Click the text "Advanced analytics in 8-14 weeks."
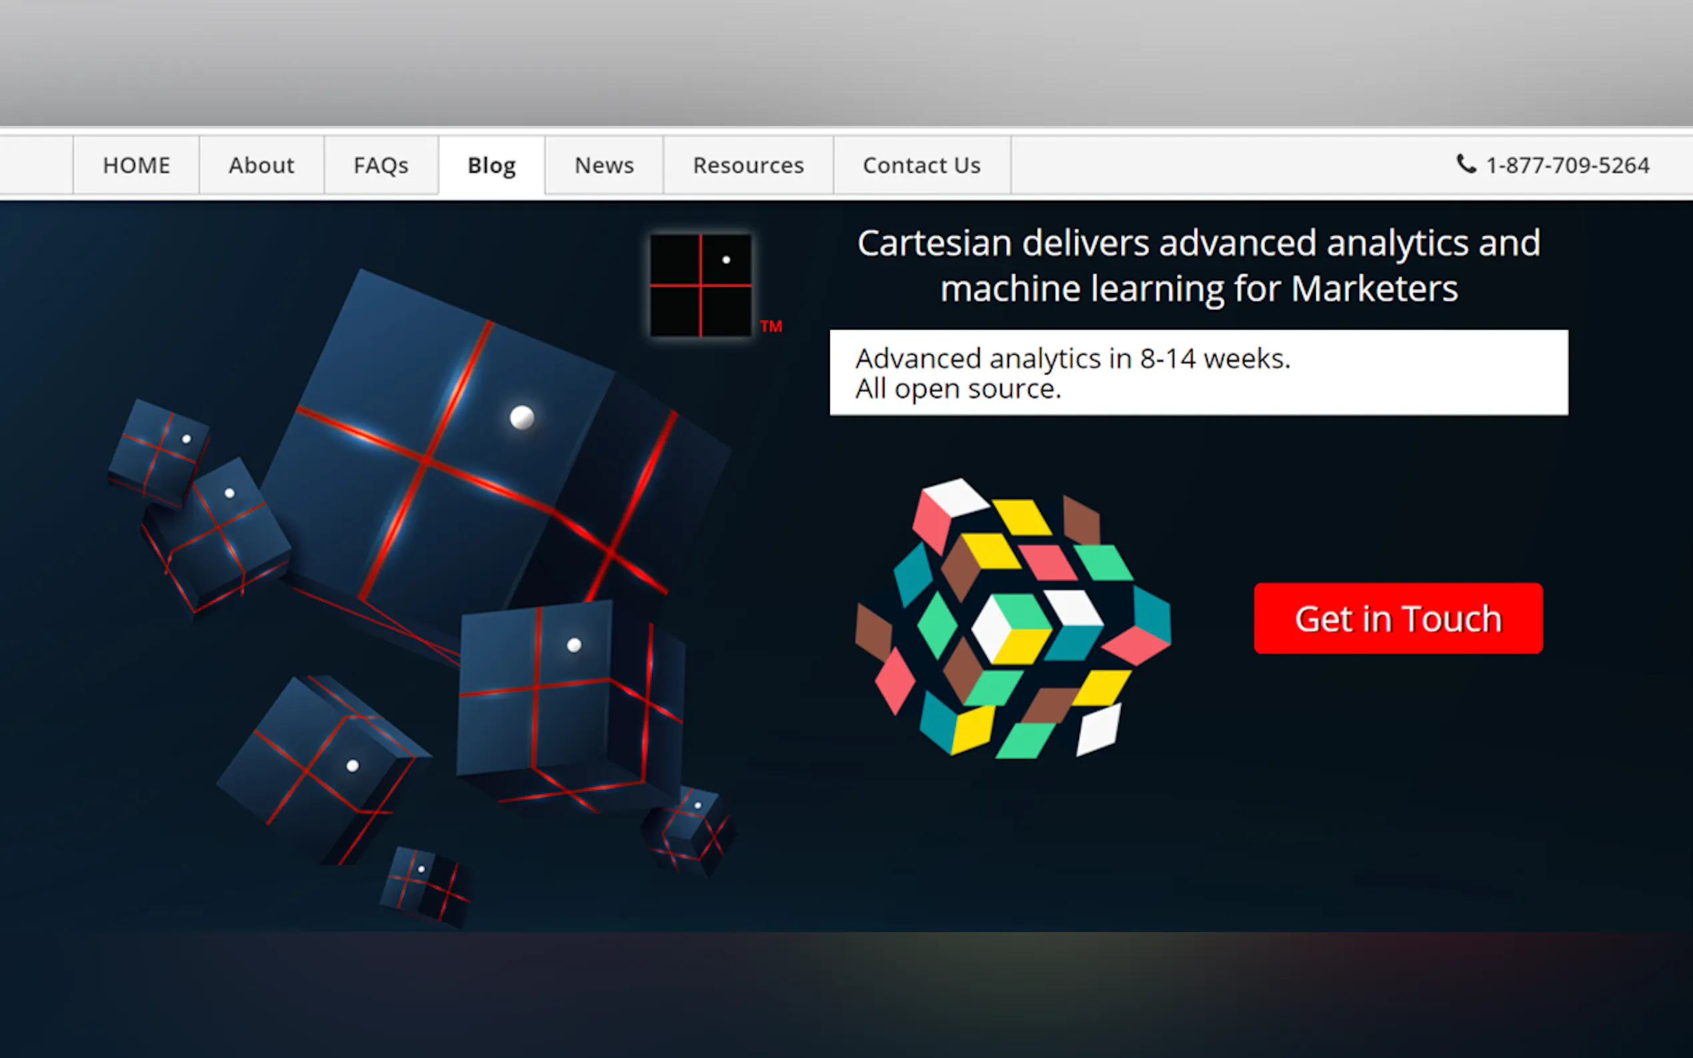The width and height of the screenshot is (1693, 1058). (x=1073, y=359)
